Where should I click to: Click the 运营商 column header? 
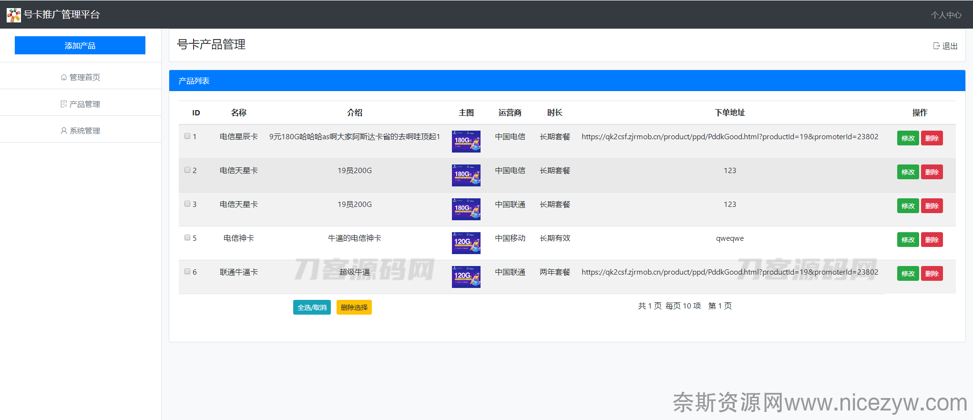[510, 113]
